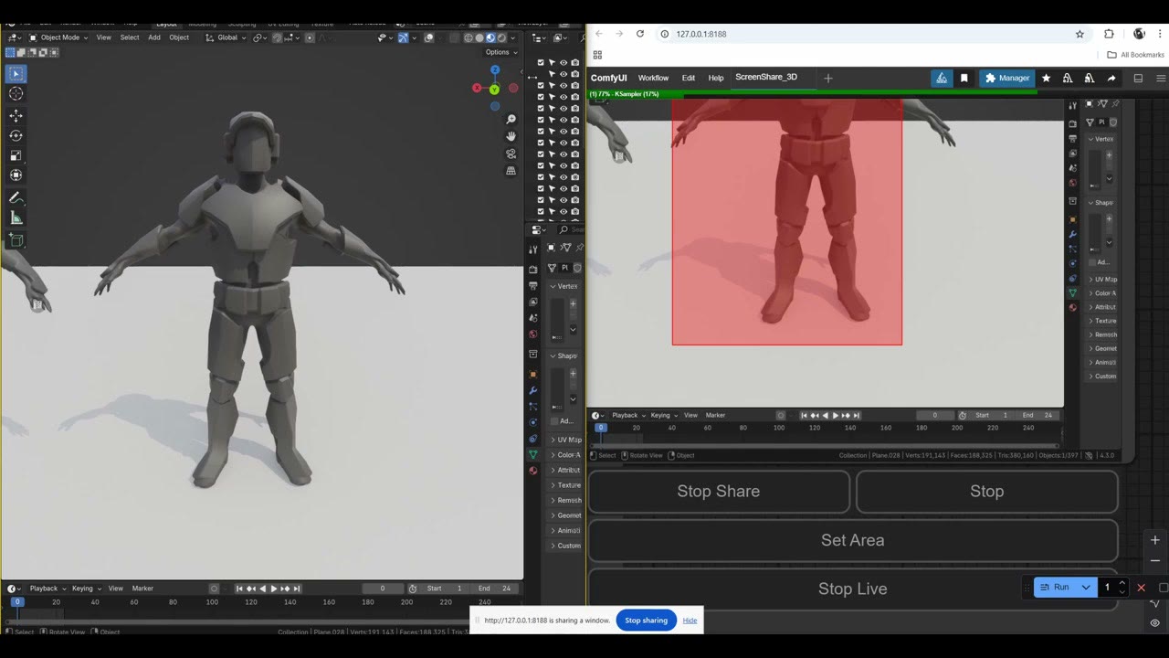Uncheck the first outliner row checkbox
Viewport: 1169px width, 658px height.
coord(541,62)
